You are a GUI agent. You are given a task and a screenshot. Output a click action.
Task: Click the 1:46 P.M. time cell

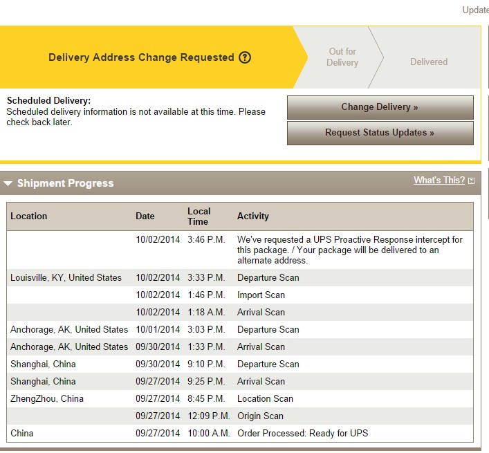click(206, 295)
